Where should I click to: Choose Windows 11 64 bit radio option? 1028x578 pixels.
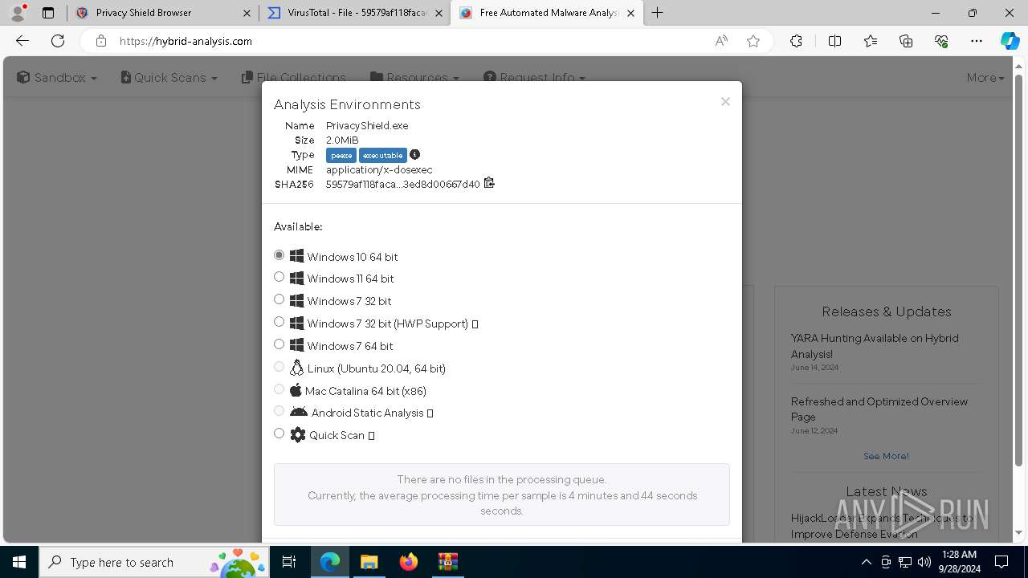279,277
